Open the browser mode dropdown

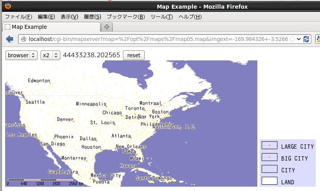tap(21, 55)
